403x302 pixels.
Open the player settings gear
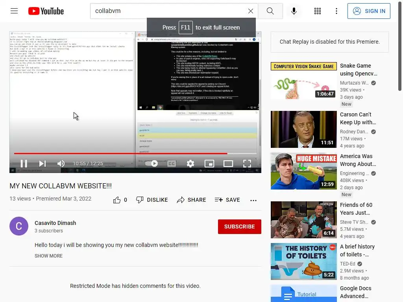point(190,164)
